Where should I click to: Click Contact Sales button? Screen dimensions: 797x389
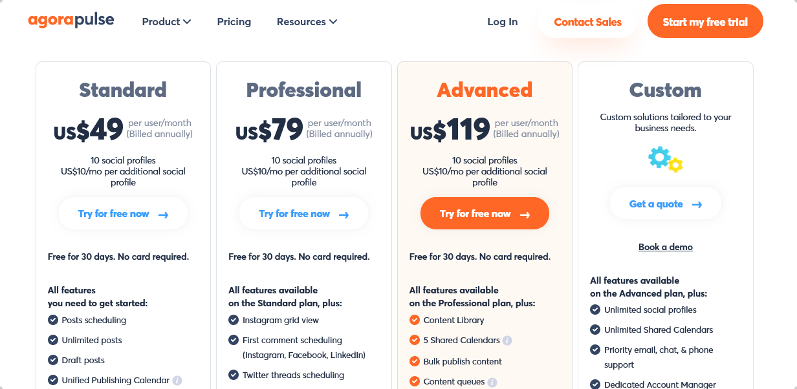(587, 21)
